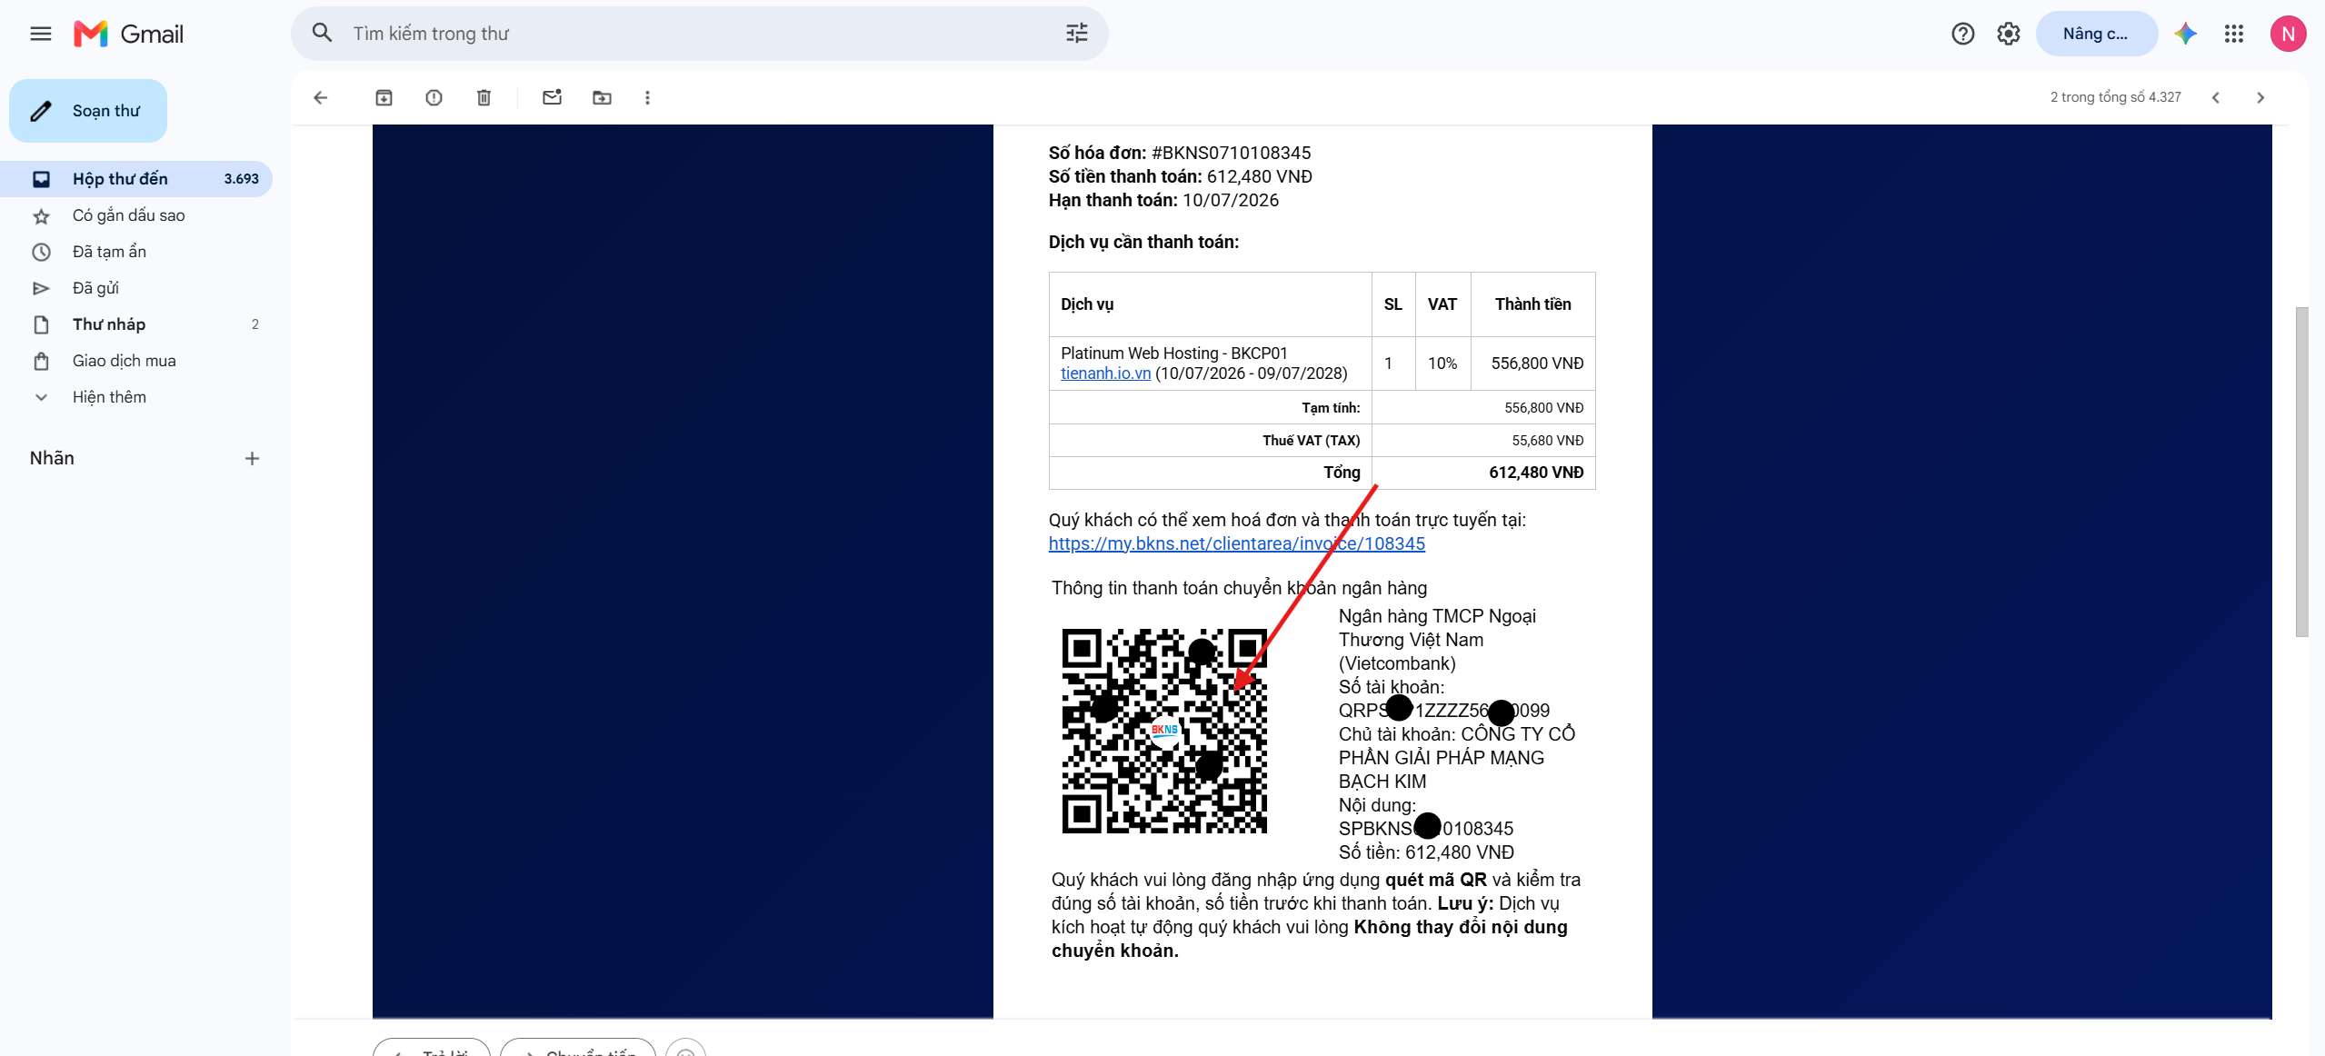Viewport: 2325px width, 1056px height.
Task: Click the Gemini sparkle icon
Action: [2186, 34]
